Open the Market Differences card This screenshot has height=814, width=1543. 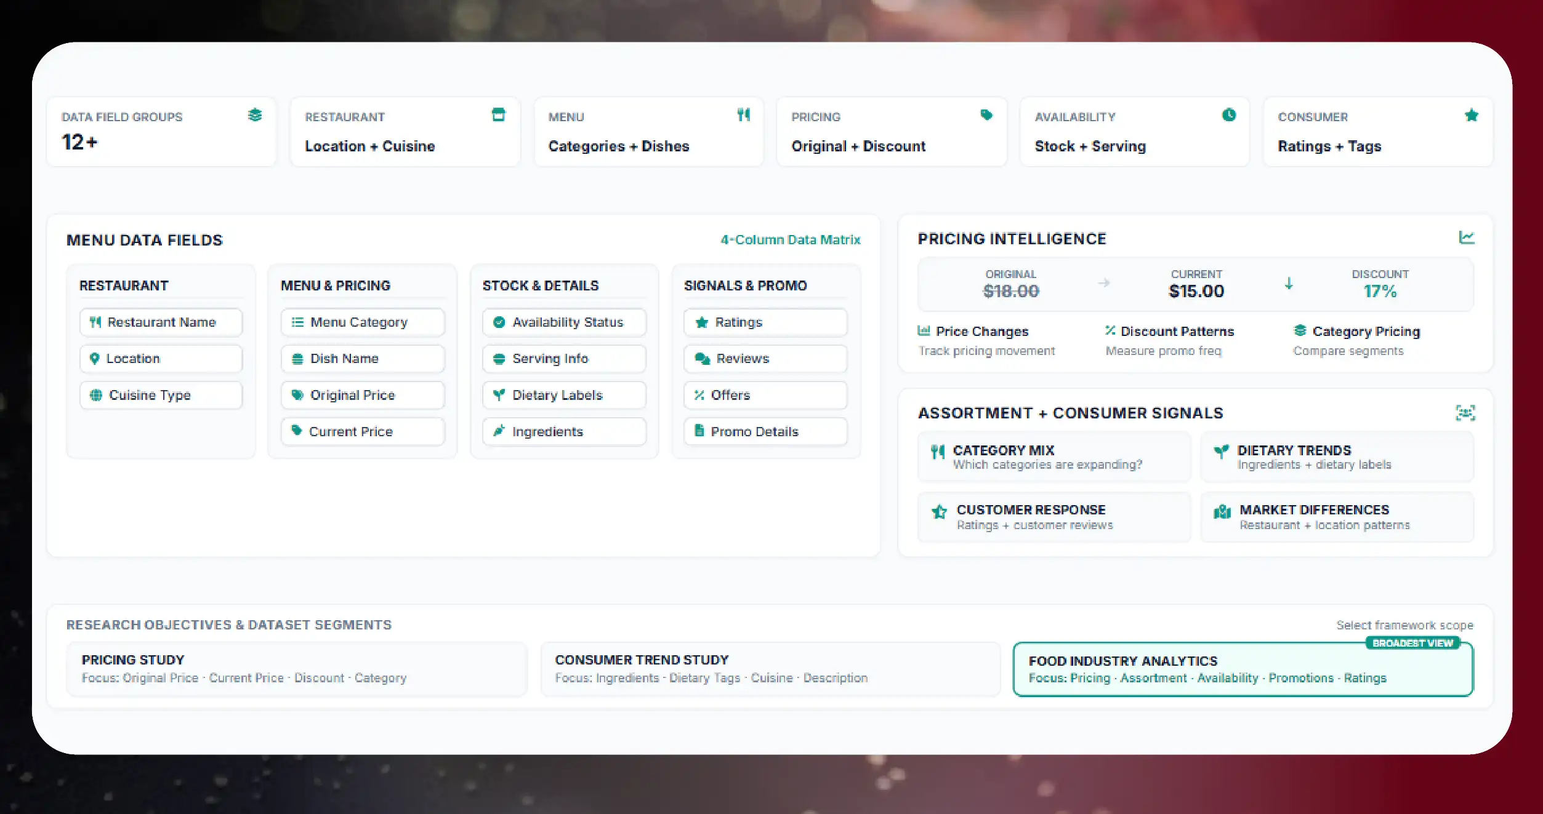point(1337,517)
